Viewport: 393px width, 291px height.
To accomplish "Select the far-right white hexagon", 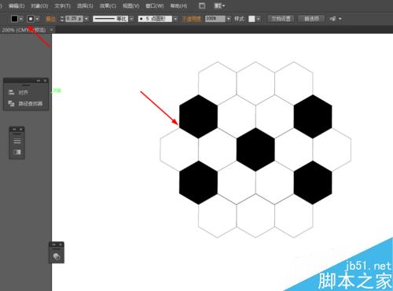I will pos(332,149).
